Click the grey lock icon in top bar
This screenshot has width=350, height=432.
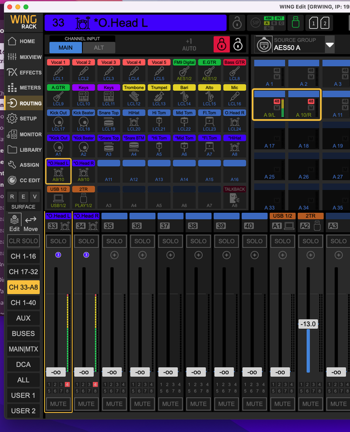(237, 23)
